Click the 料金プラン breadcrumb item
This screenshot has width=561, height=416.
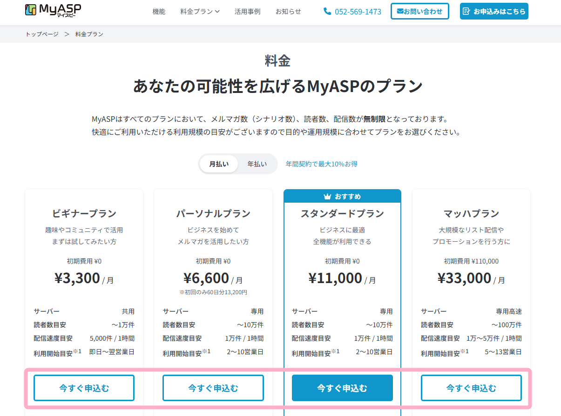89,34
